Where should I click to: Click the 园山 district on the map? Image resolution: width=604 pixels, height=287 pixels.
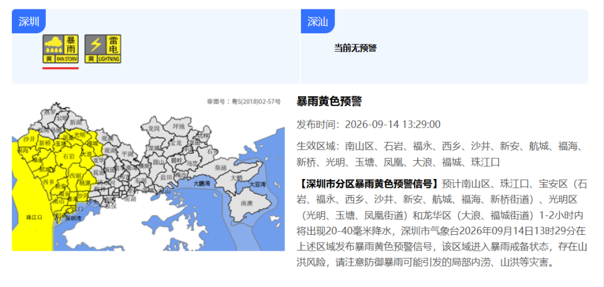pos(159,162)
